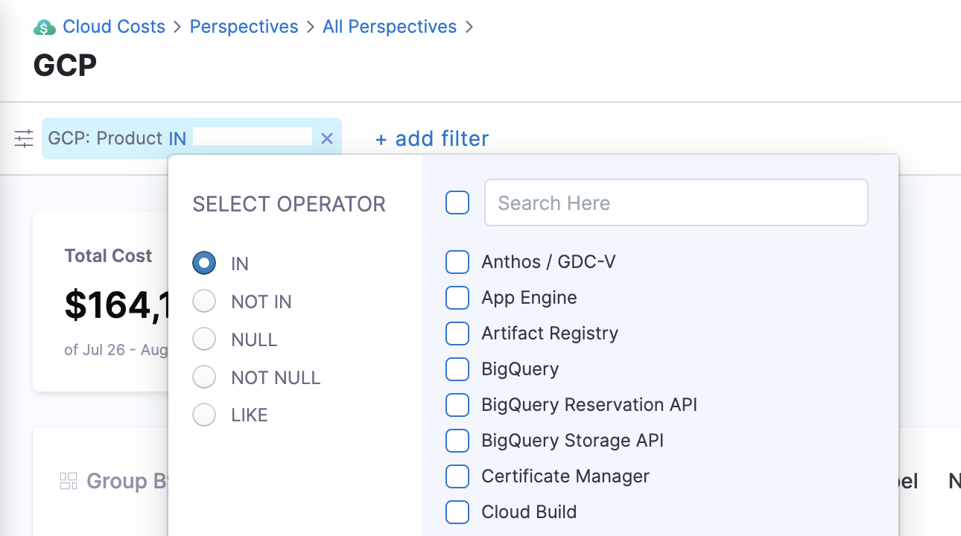The image size is (961, 536).
Task: Choose the NOT NULL operator
Action: 204,377
